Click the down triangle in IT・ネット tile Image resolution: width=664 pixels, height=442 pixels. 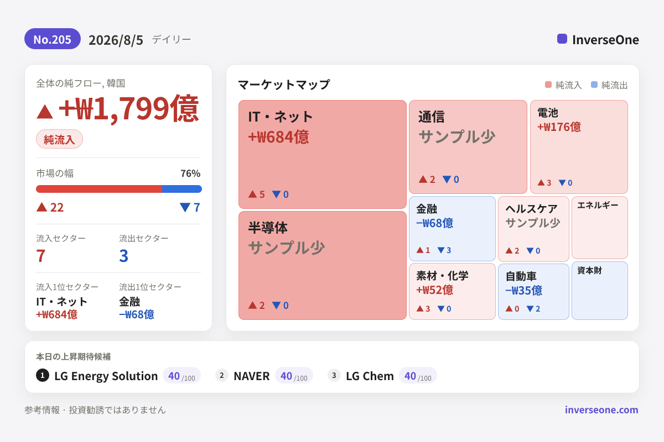(276, 194)
